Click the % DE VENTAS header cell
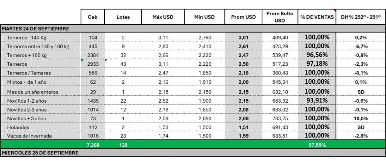This screenshot has height=168, width=386. click(317, 17)
